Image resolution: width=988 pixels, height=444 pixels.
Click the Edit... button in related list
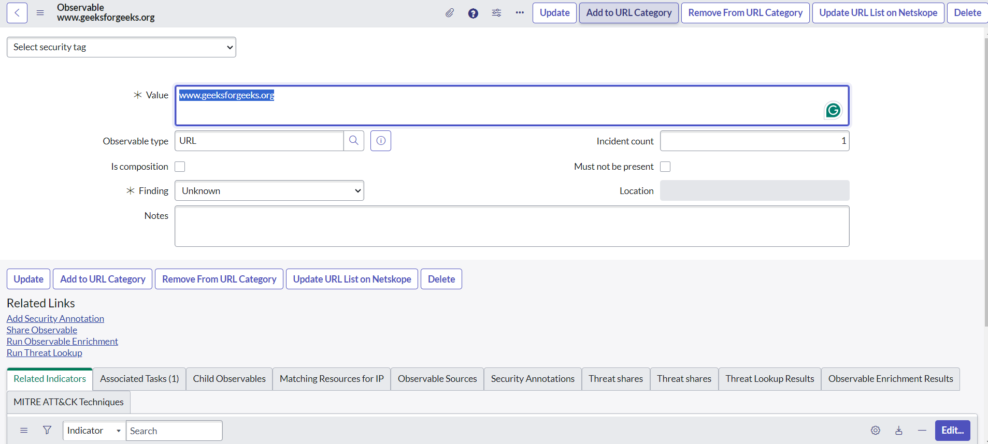pyautogui.click(x=953, y=431)
